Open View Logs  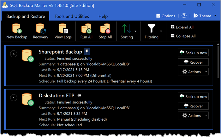(63, 31)
